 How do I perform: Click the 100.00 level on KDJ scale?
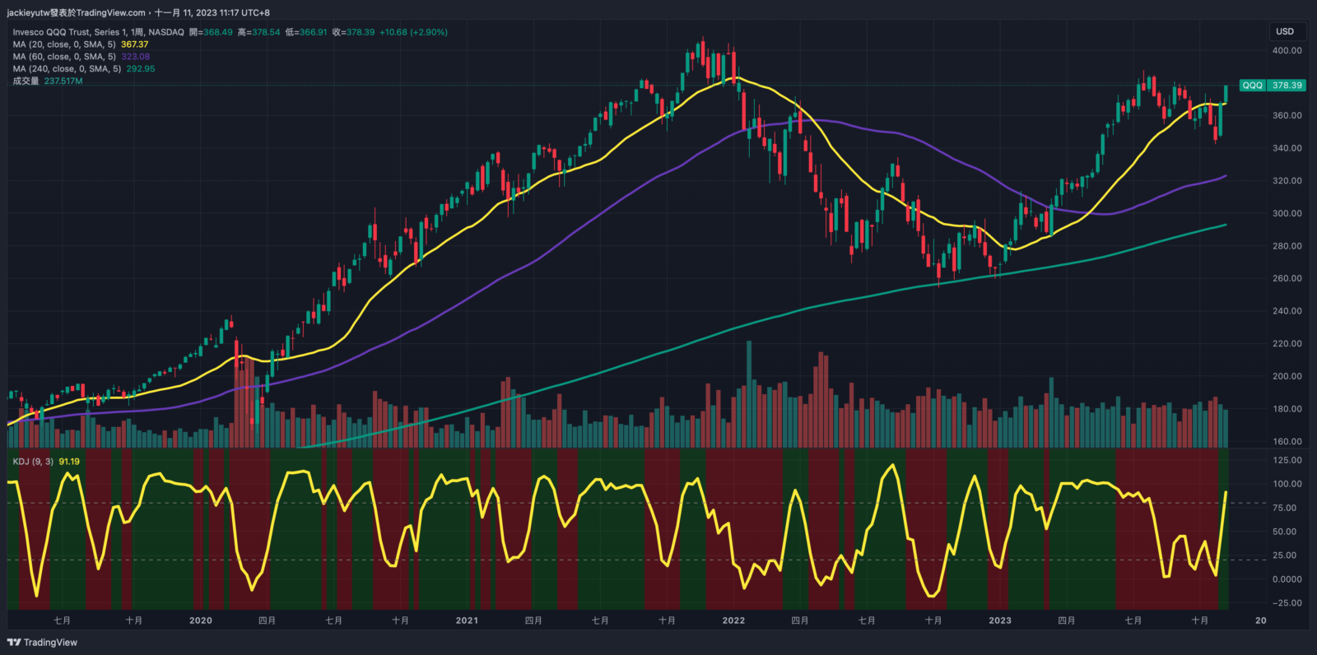[1287, 484]
